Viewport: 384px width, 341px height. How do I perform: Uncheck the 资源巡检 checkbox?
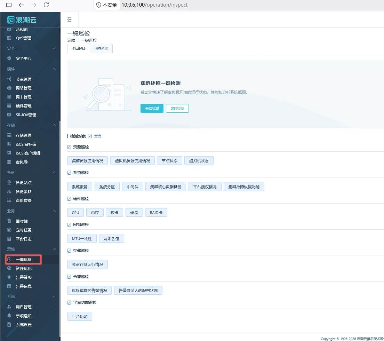click(69, 147)
